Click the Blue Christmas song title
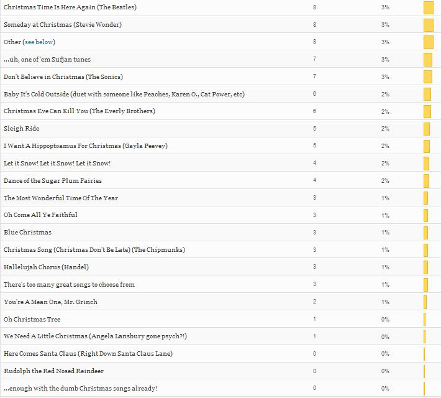This screenshot has height=398, width=441. click(27, 233)
